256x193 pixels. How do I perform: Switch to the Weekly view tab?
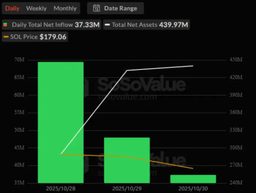(x=37, y=8)
